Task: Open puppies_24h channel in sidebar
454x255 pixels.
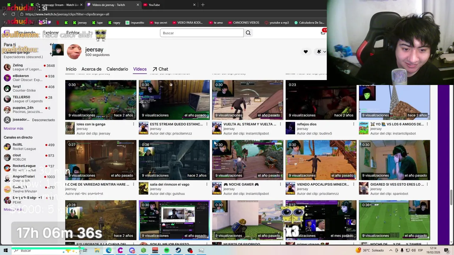Action: (29, 110)
